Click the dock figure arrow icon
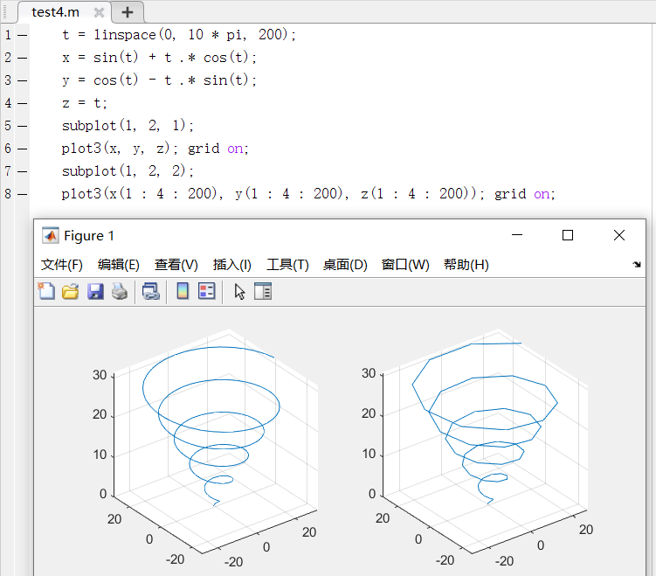This screenshot has width=656, height=576. point(637,264)
